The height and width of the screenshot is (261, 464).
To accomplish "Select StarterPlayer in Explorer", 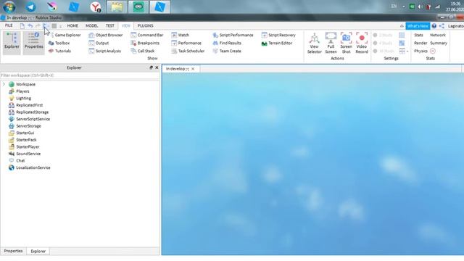I will (x=28, y=146).
